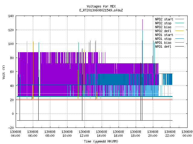Click the 'NPD2 start' legend label
The image size is (193, 144).
164,19
